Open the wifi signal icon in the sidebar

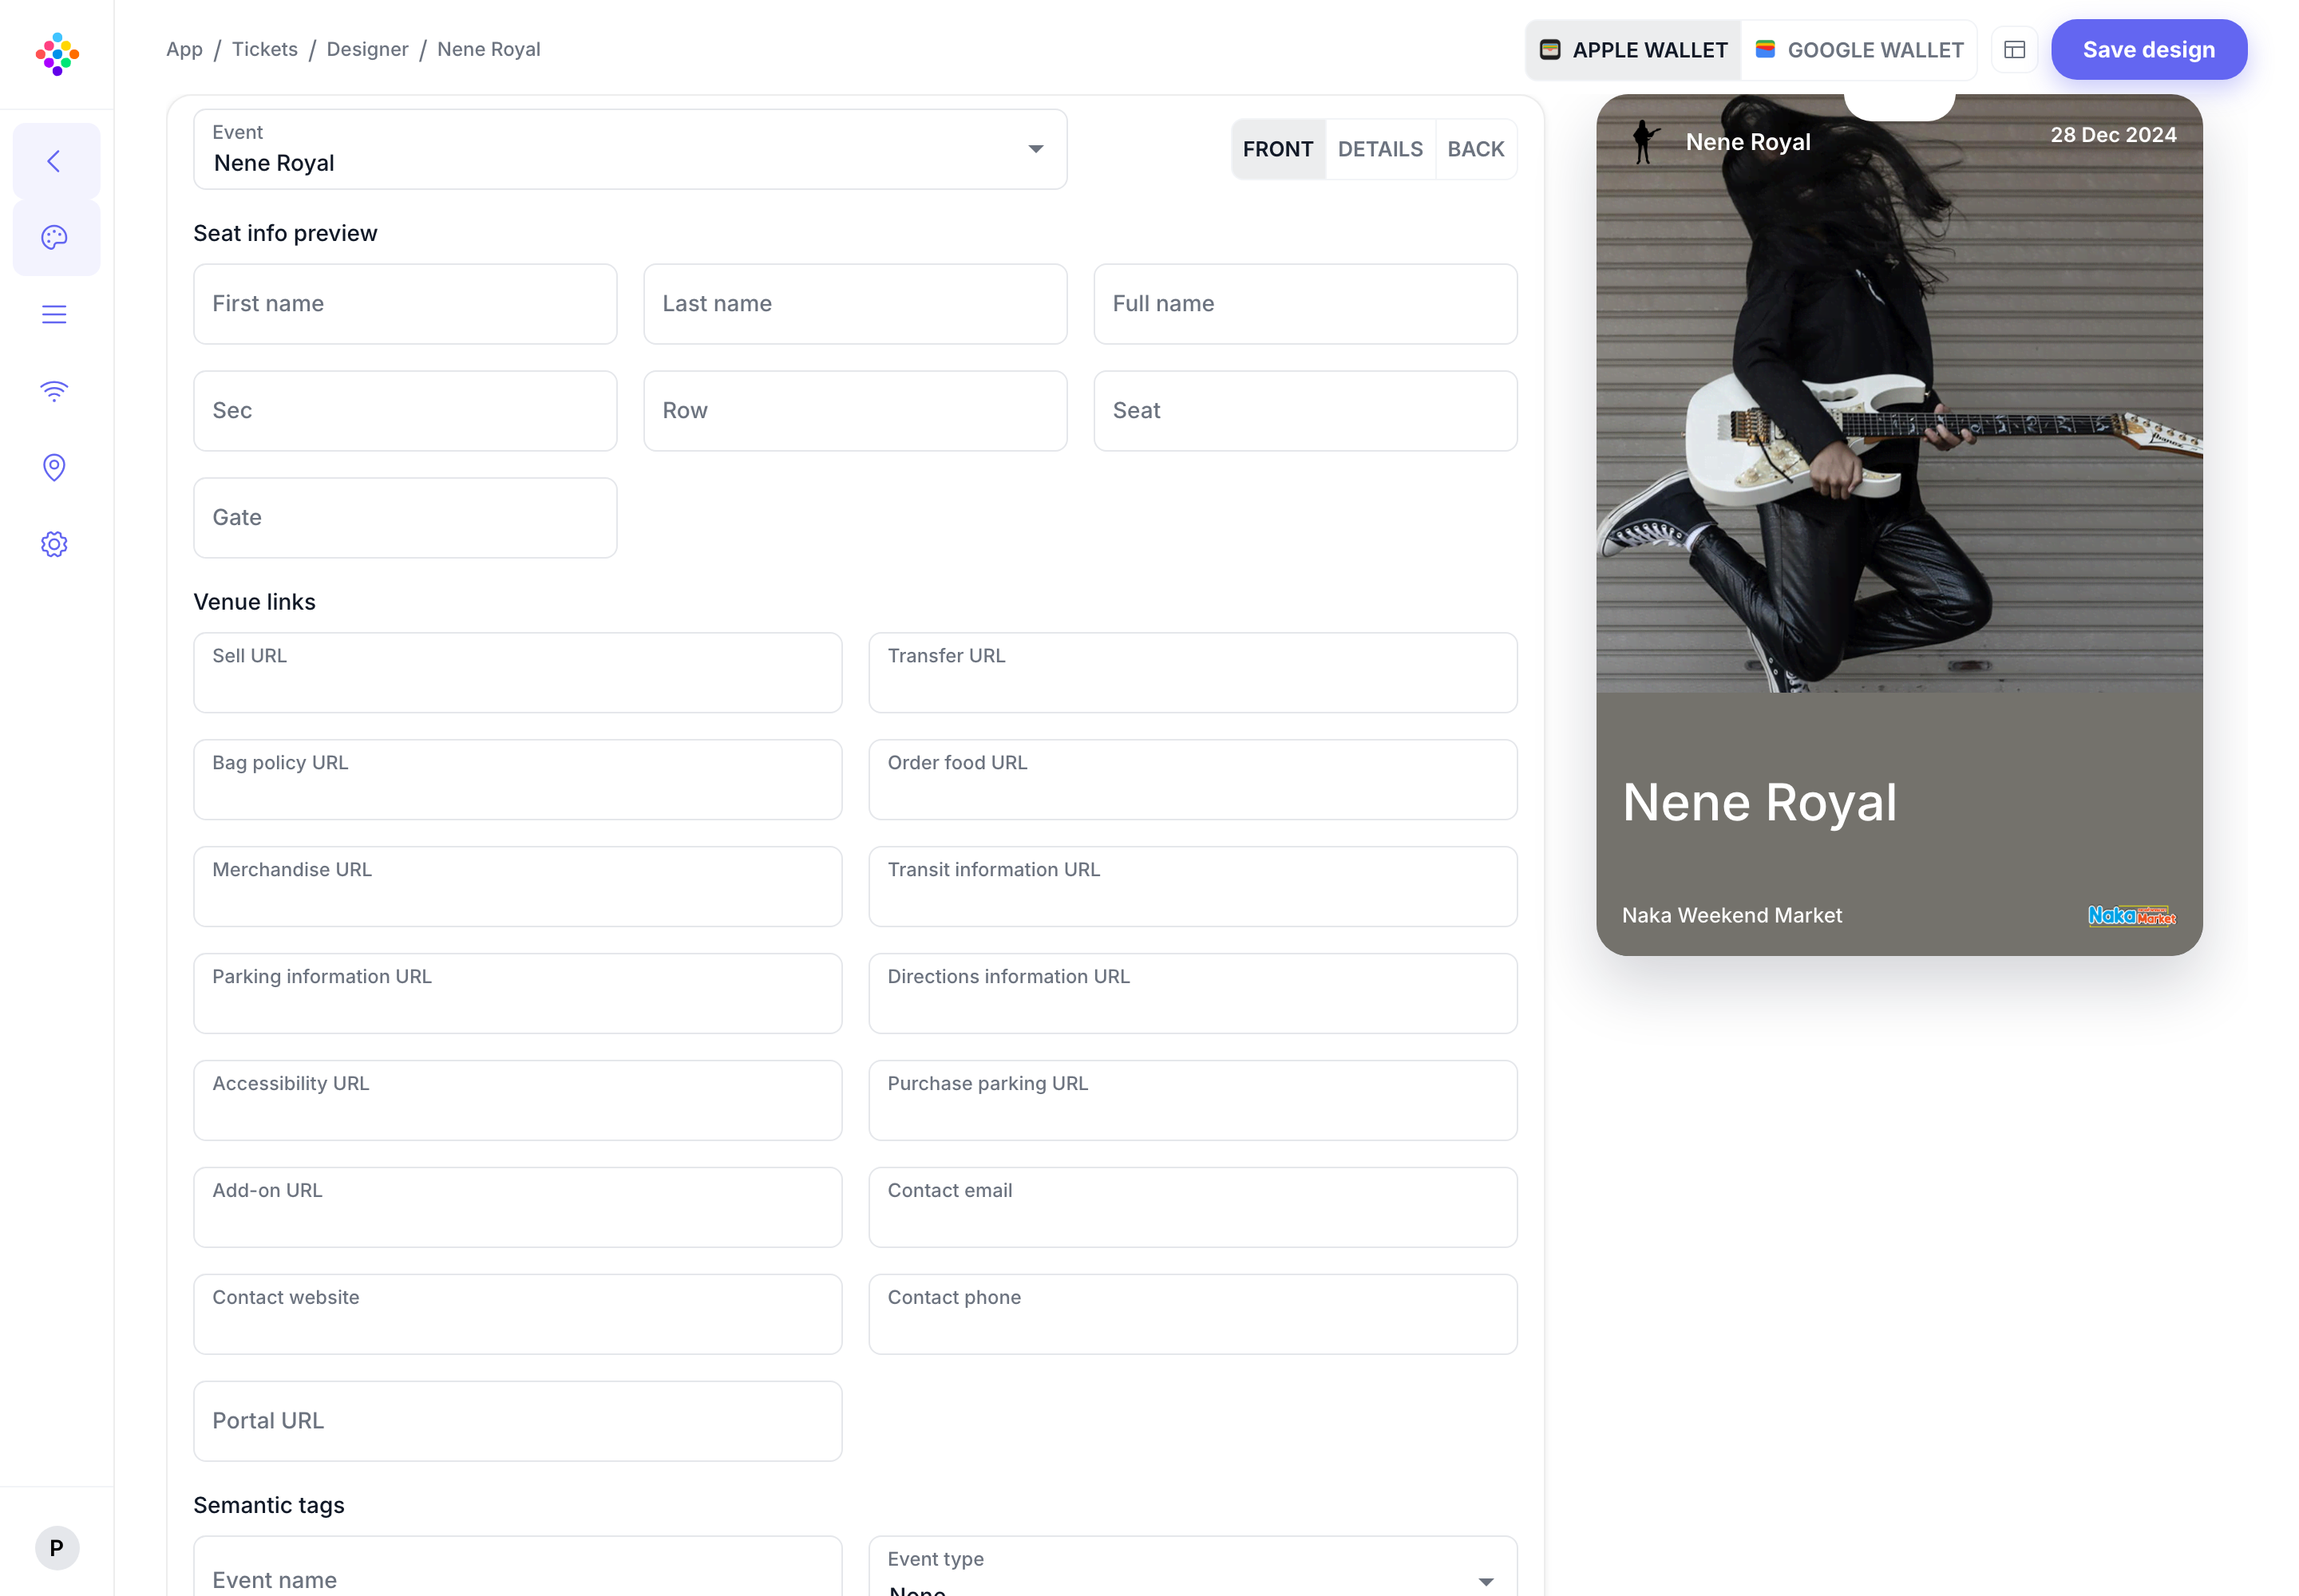[55, 391]
